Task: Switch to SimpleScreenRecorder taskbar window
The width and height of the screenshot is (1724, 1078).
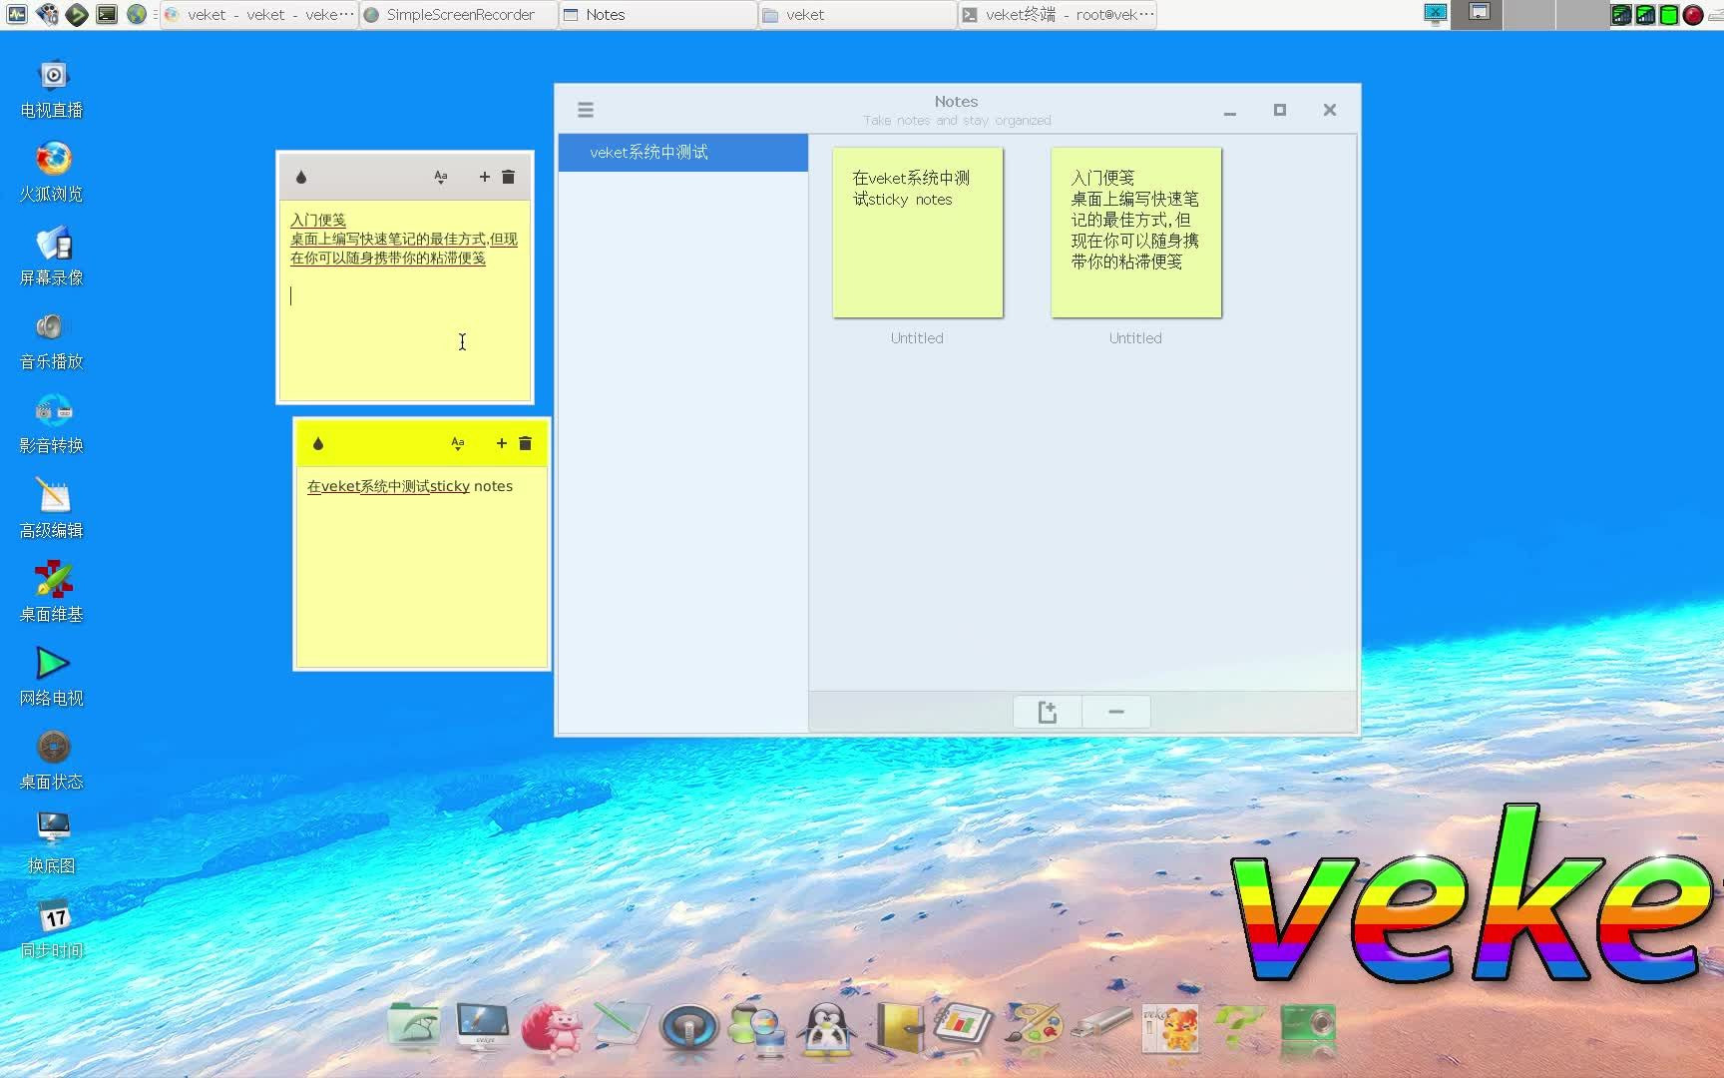Action: point(458,15)
